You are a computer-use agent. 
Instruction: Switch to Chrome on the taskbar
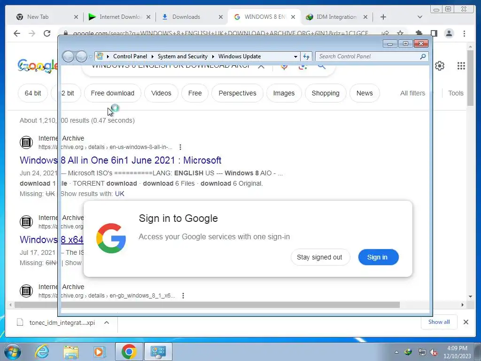[x=129, y=352]
